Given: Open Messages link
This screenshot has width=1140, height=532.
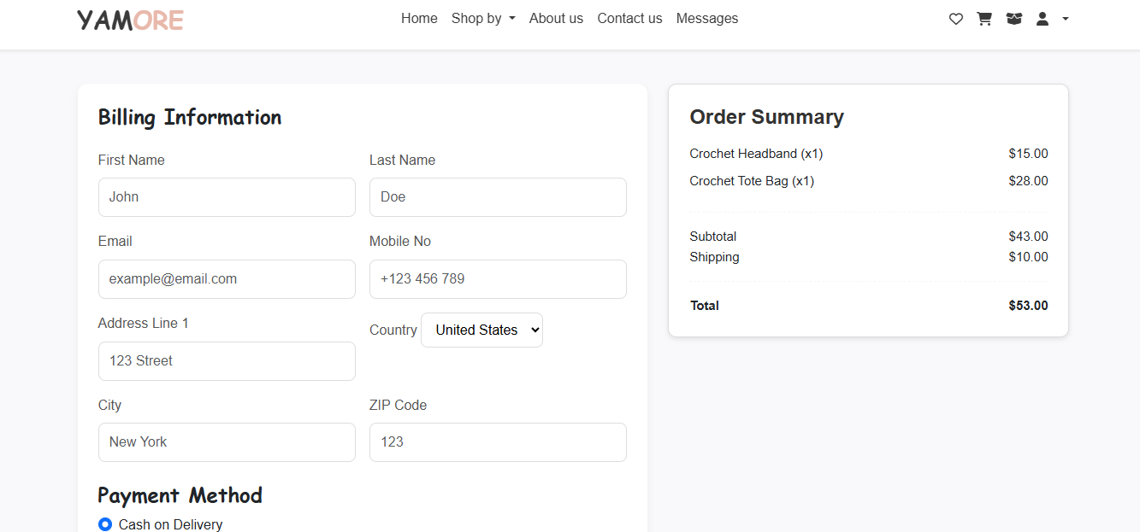Looking at the screenshot, I should (x=706, y=19).
